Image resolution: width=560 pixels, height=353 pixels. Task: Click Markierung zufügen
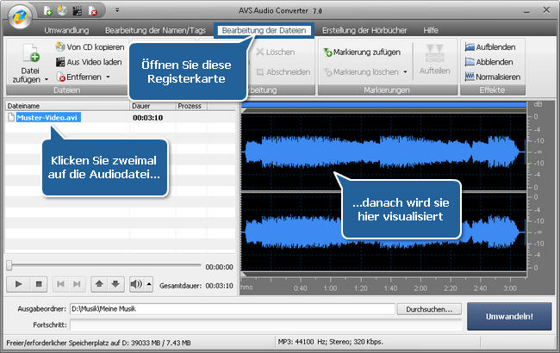tap(362, 53)
